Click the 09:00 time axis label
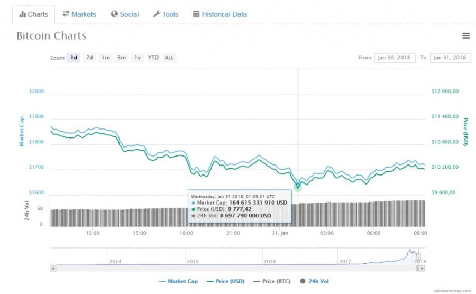The width and height of the screenshot is (476, 294). click(x=420, y=233)
